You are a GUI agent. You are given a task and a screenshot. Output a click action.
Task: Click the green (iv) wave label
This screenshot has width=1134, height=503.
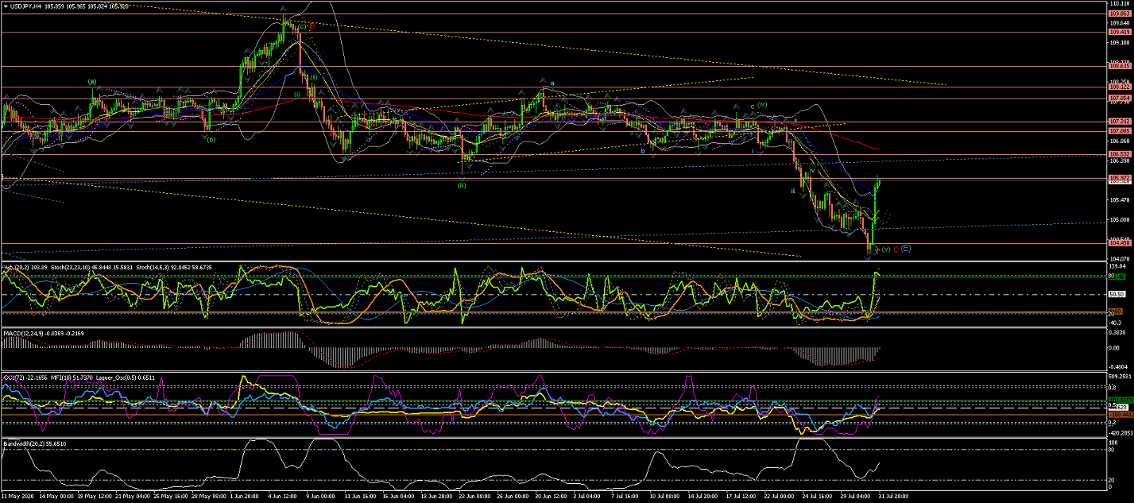761,104
